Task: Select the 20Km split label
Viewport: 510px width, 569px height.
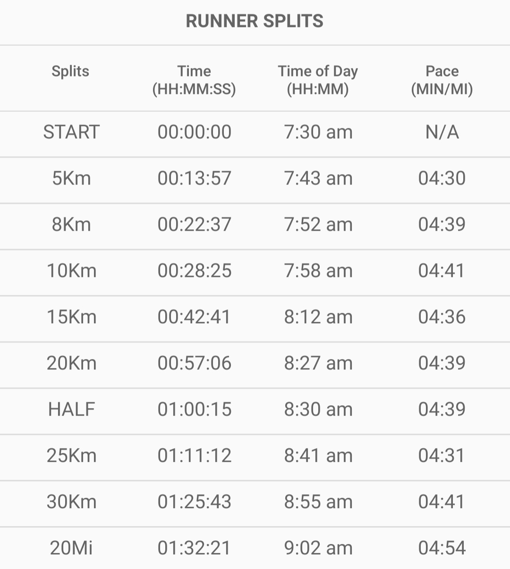Action: (71, 363)
